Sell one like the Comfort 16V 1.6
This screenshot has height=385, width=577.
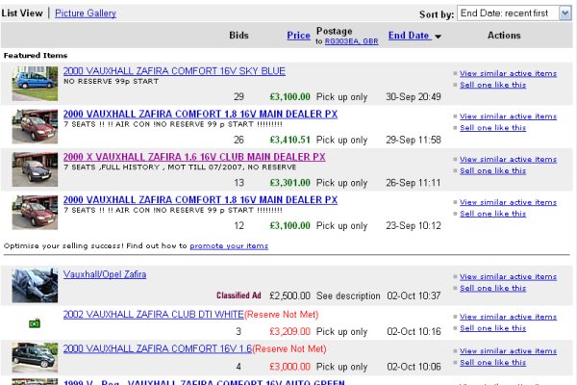492,363
